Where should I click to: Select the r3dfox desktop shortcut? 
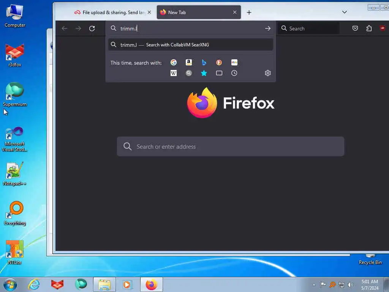click(15, 55)
